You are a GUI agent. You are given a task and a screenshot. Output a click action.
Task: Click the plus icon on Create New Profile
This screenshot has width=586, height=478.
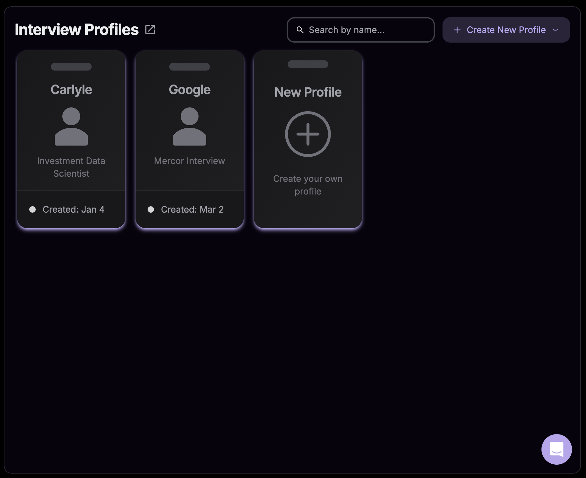pyautogui.click(x=457, y=30)
